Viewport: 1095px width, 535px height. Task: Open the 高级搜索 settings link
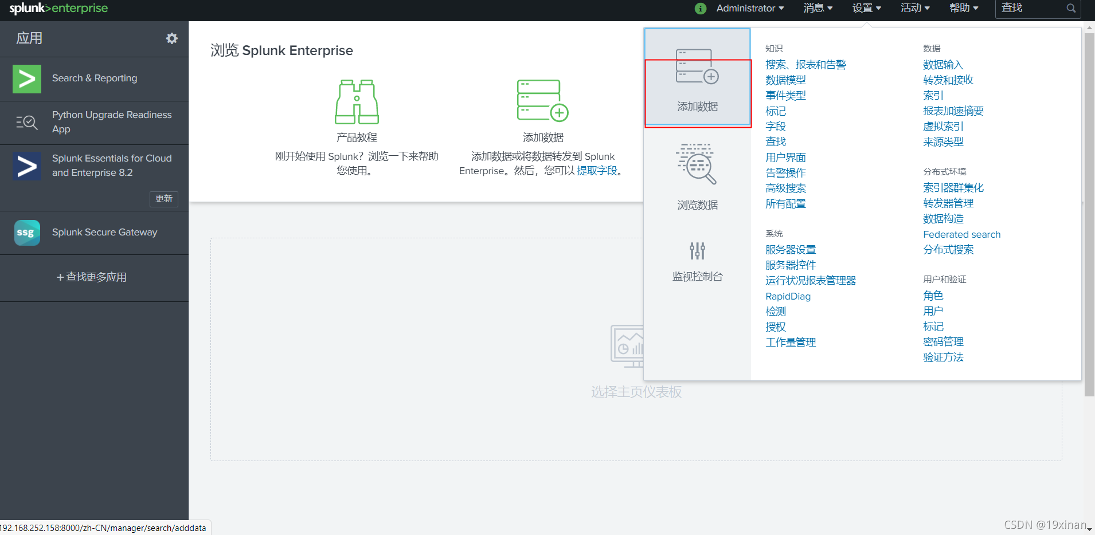point(785,188)
